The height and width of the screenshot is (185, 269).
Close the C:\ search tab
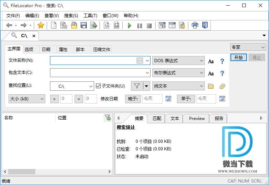[x=34, y=36]
